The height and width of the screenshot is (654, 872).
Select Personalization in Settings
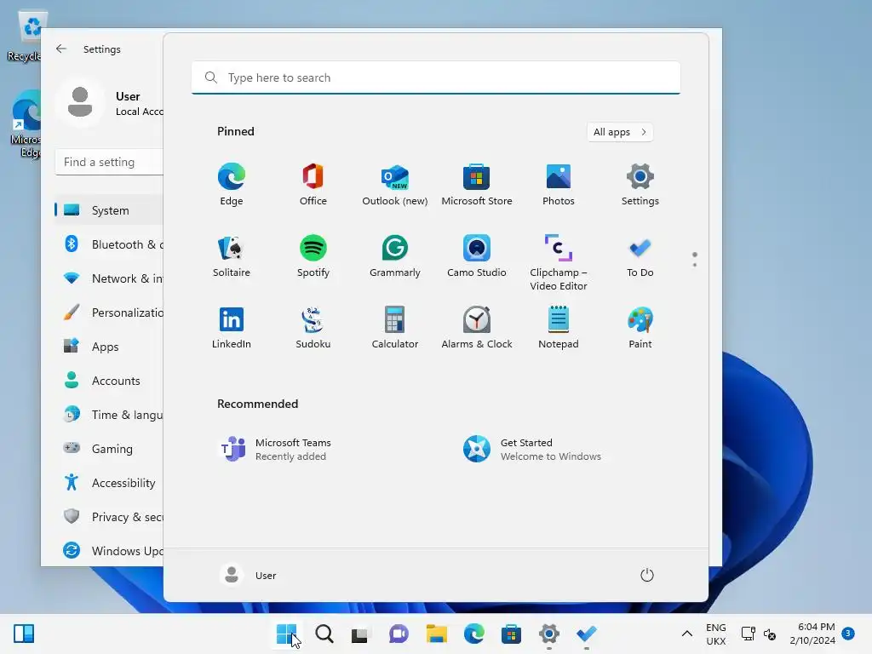pos(109,313)
